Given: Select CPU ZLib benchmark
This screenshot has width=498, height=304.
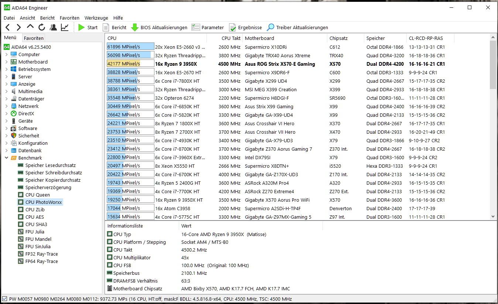Looking at the screenshot, I should (x=35, y=209).
